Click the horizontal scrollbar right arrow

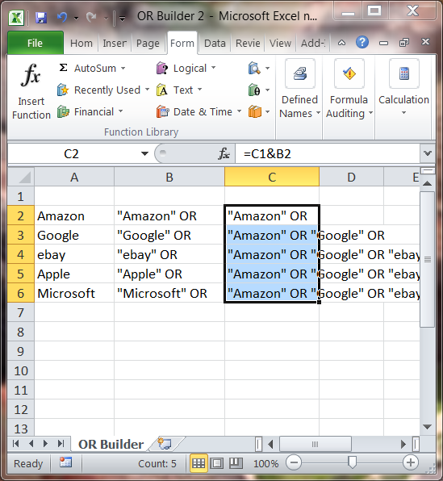tap(403, 444)
